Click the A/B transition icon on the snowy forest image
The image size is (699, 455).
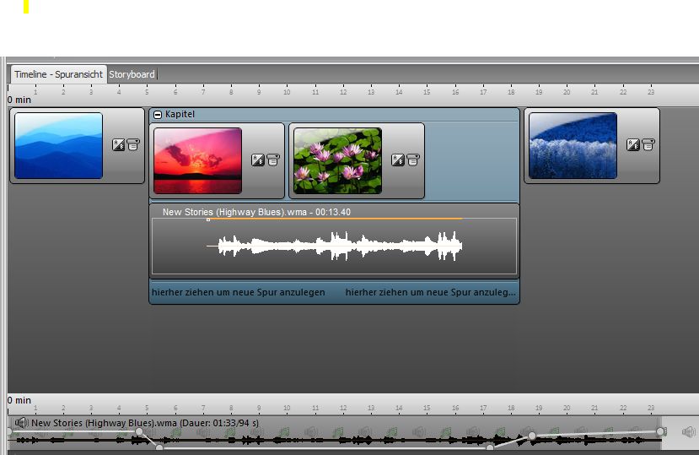pyautogui.click(x=632, y=145)
